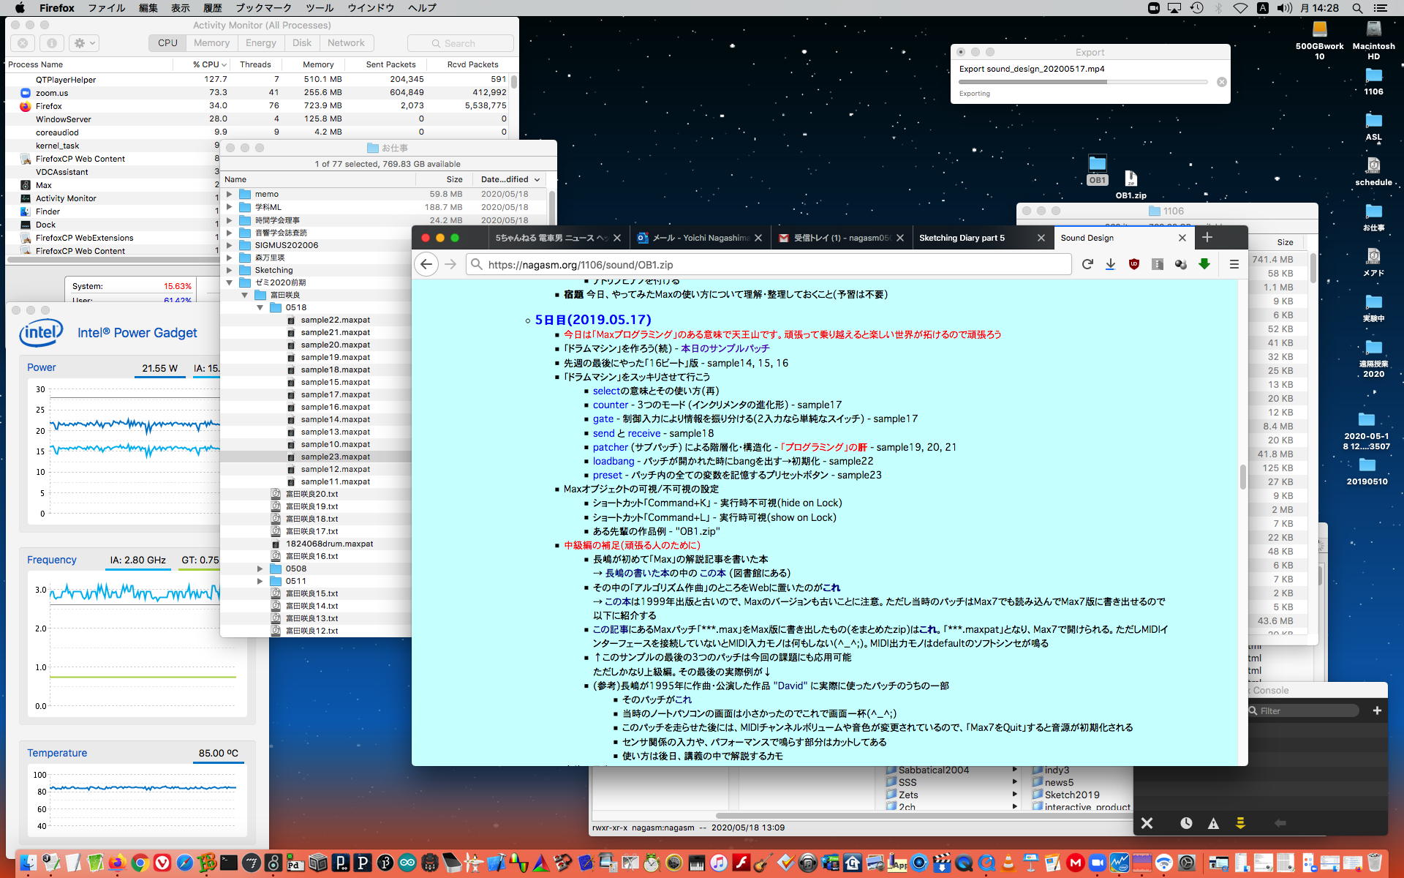The image size is (1404, 878).
Task: Open Firefox downloads arrow icon
Action: (x=1110, y=265)
